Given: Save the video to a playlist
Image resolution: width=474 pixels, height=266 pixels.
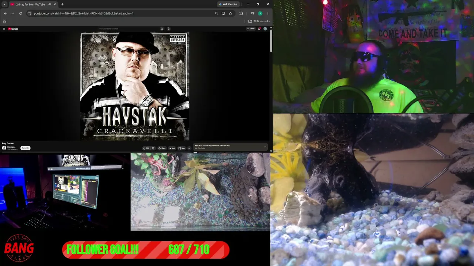Looking at the screenshot, I should coord(181,148).
